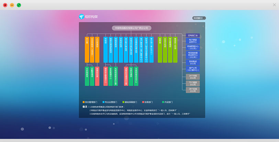Open the 区电信工会 node
This screenshot has width=279, height=142.
tap(193, 35)
